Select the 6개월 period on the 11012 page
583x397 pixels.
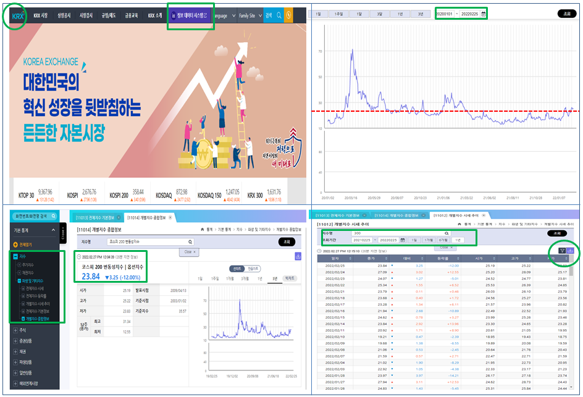pos(443,240)
